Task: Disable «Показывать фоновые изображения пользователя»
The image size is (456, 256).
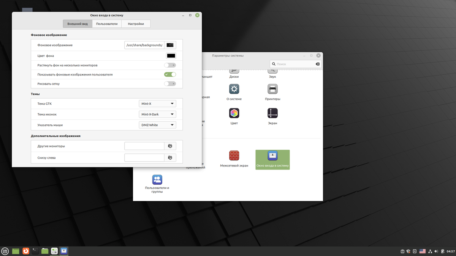Action: point(170,74)
